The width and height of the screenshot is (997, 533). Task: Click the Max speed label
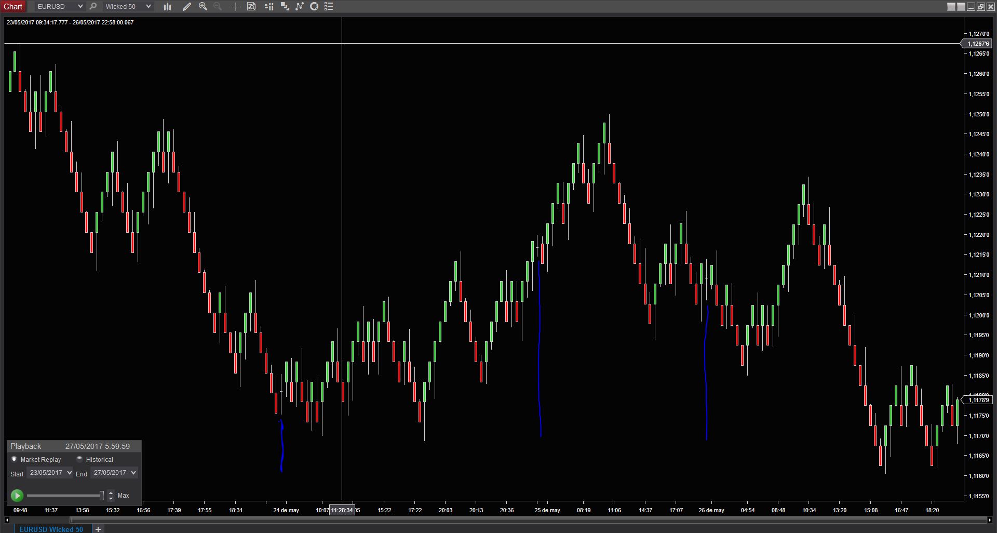pyautogui.click(x=123, y=496)
